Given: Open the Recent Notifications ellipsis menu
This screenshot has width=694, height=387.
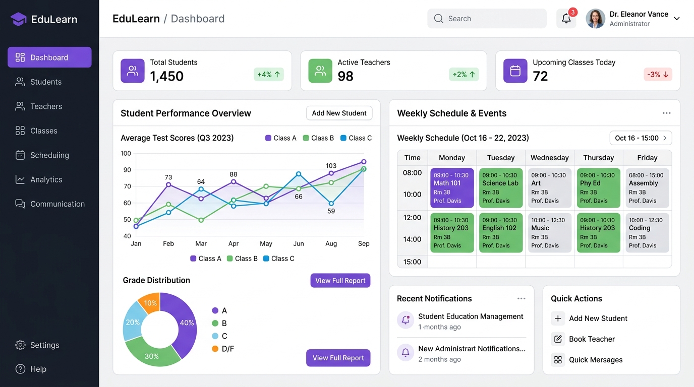Looking at the screenshot, I should 521,299.
